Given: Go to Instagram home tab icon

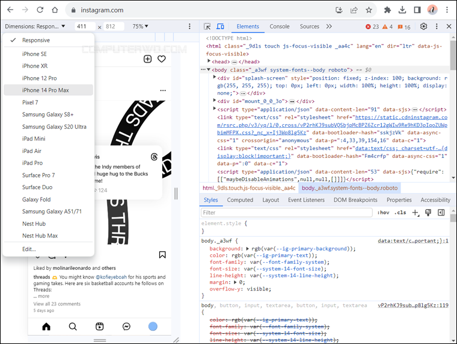Looking at the screenshot, I should click(x=46, y=327).
